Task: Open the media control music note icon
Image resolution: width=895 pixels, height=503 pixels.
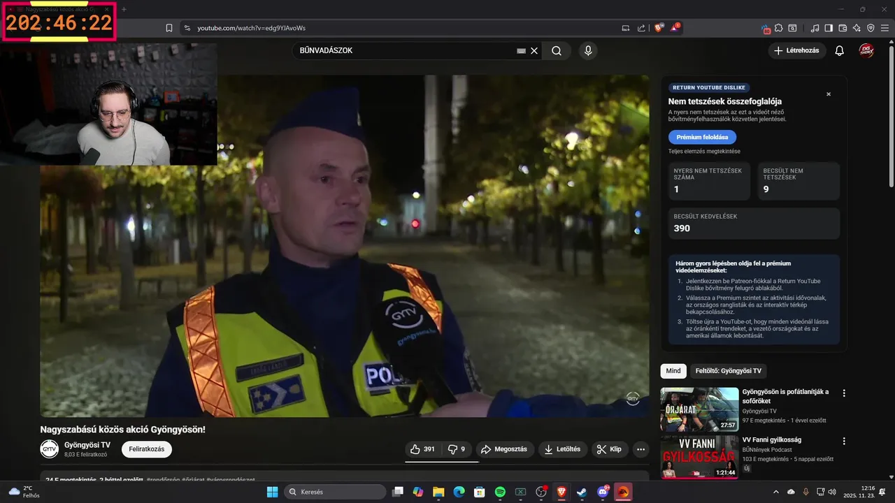Action: coord(815,28)
